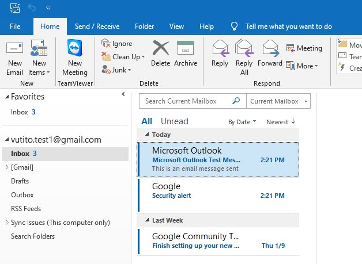362x264 pixels.
Task: Start a TeamViewer New Meeting
Action: click(75, 58)
